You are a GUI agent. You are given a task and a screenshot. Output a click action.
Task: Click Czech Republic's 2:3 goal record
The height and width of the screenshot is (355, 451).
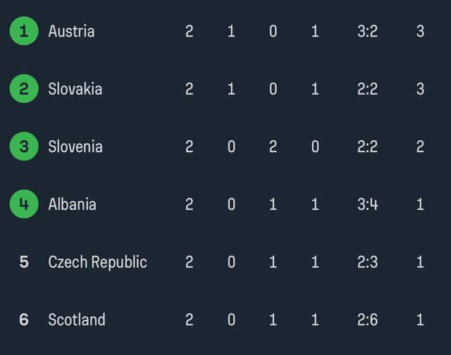click(367, 262)
